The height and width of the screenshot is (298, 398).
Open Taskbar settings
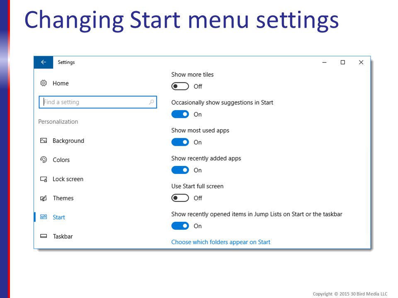[x=63, y=236]
